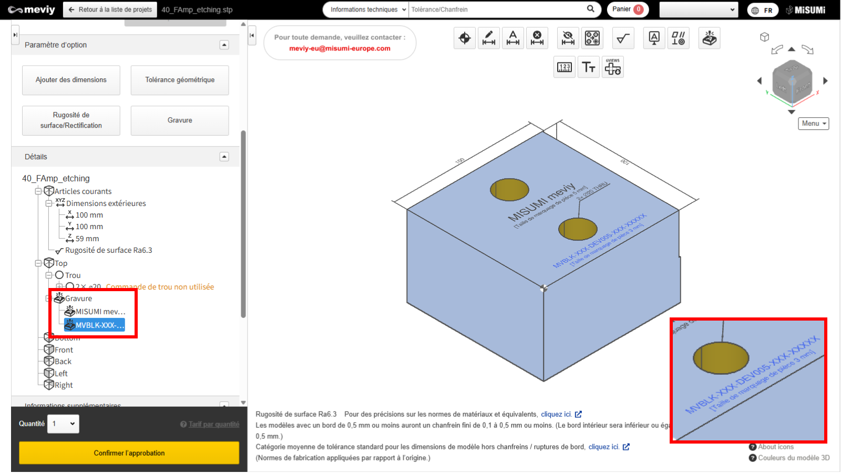
Task: Collapse the Articles courants tree node
Action: click(x=38, y=191)
